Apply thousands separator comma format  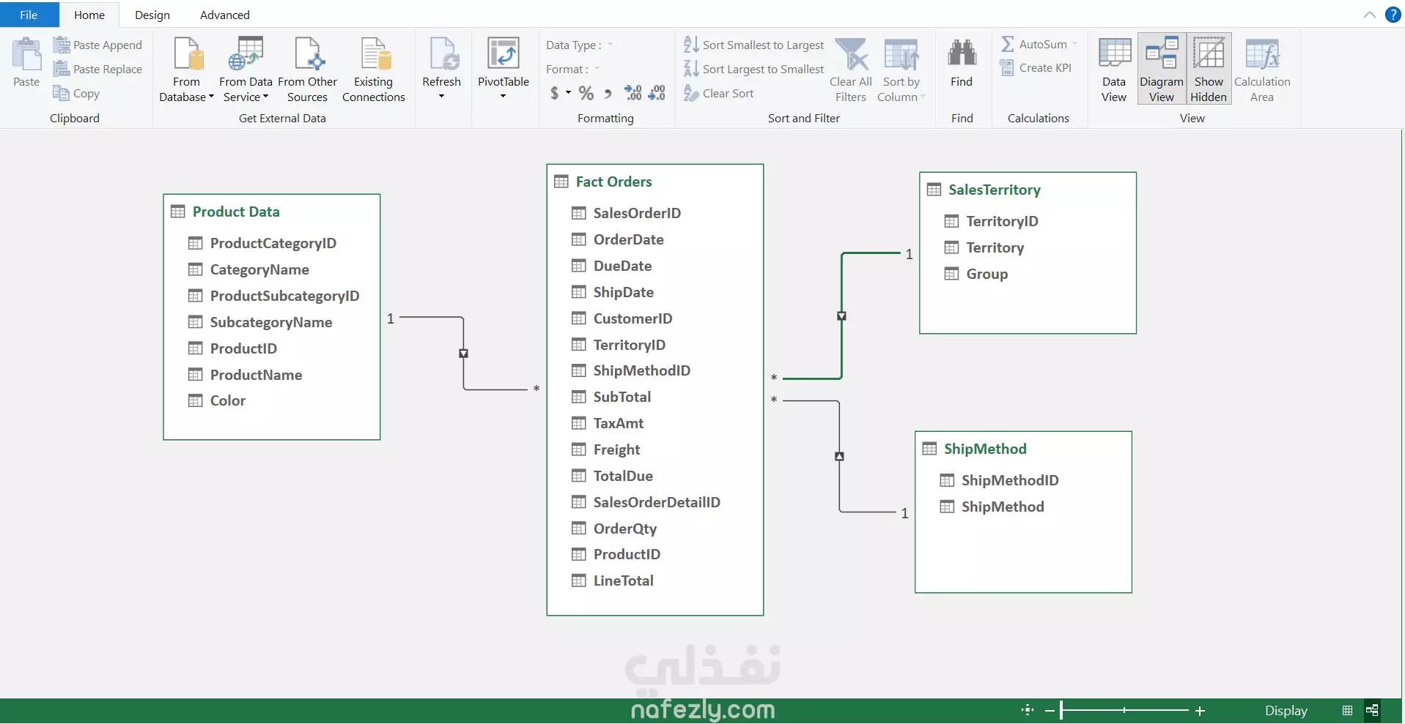[x=608, y=93]
